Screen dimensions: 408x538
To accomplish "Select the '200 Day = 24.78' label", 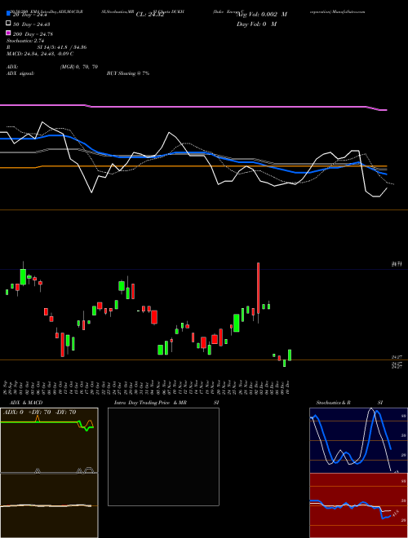I will 33,34.
